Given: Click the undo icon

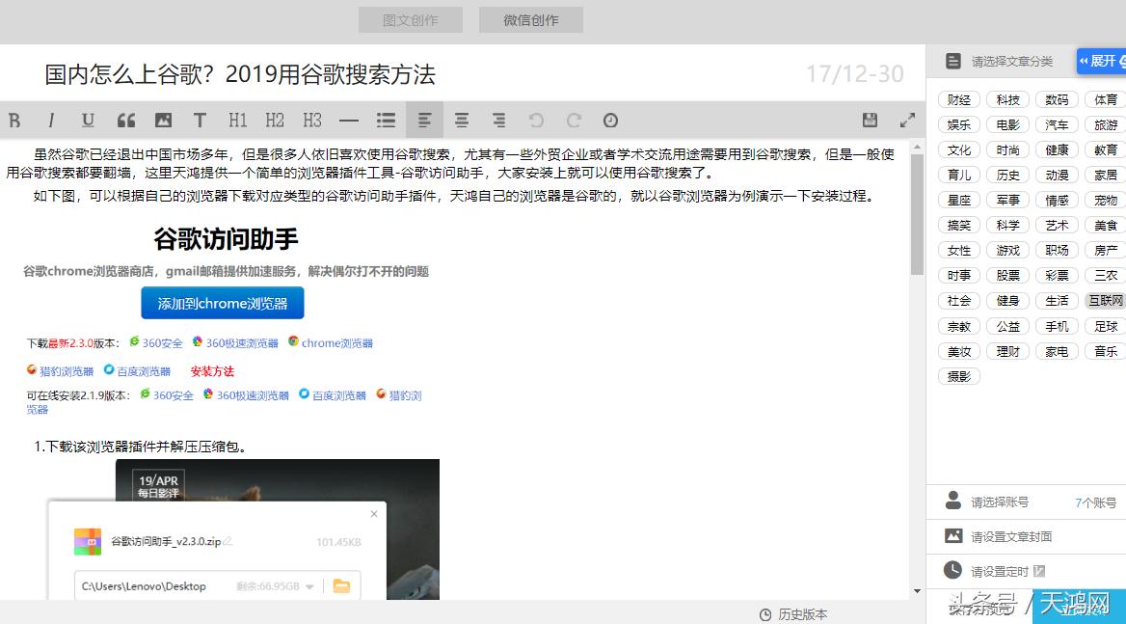Looking at the screenshot, I should [x=536, y=121].
